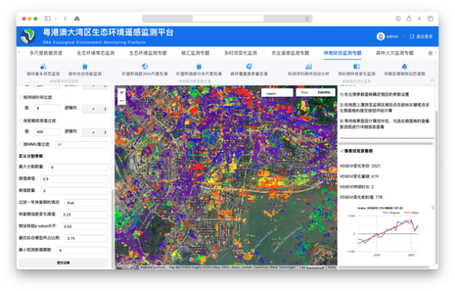Switch to 农业遥感监测专题 tab
The width and height of the screenshot is (455, 291).
coord(290,53)
